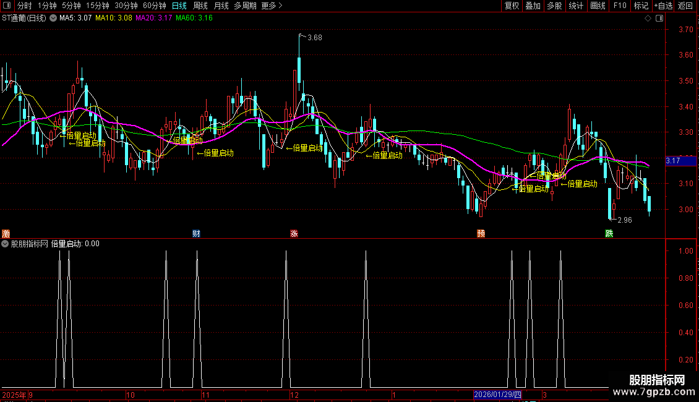Toggle the left side panel icon
This screenshot has width=699, height=402.
7,6
